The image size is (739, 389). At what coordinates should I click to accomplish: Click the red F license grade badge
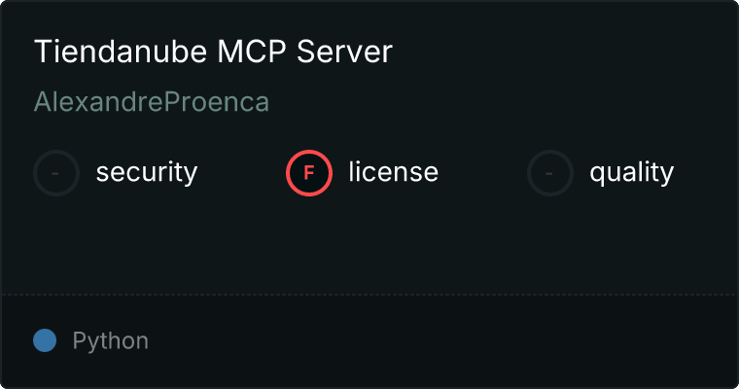click(x=308, y=173)
